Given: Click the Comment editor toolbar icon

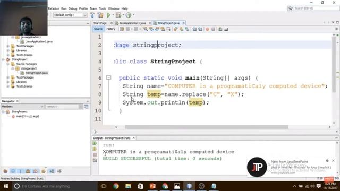Looking at the screenshot, I should tap(220, 29).
